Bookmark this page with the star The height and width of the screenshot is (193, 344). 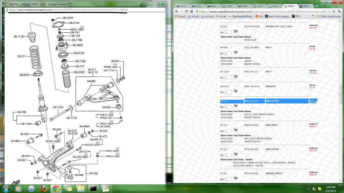pos(334,11)
